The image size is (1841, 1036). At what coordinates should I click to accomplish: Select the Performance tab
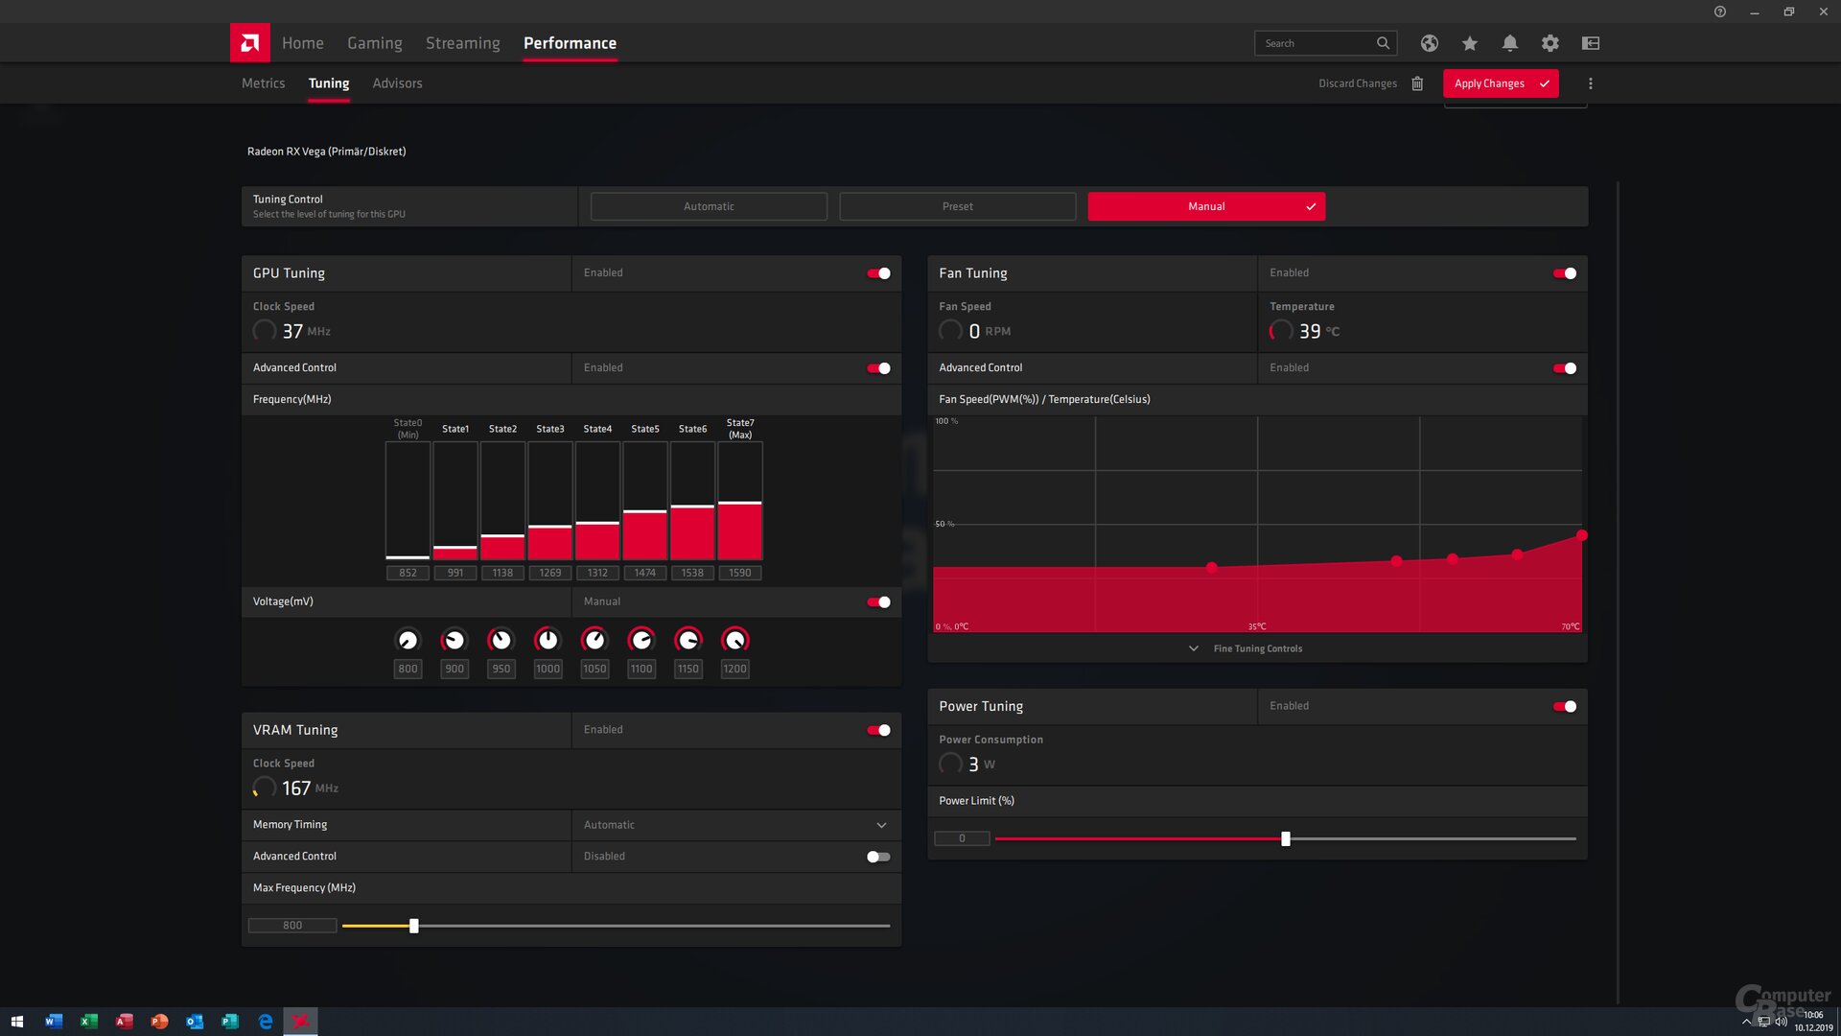tap(570, 43)
